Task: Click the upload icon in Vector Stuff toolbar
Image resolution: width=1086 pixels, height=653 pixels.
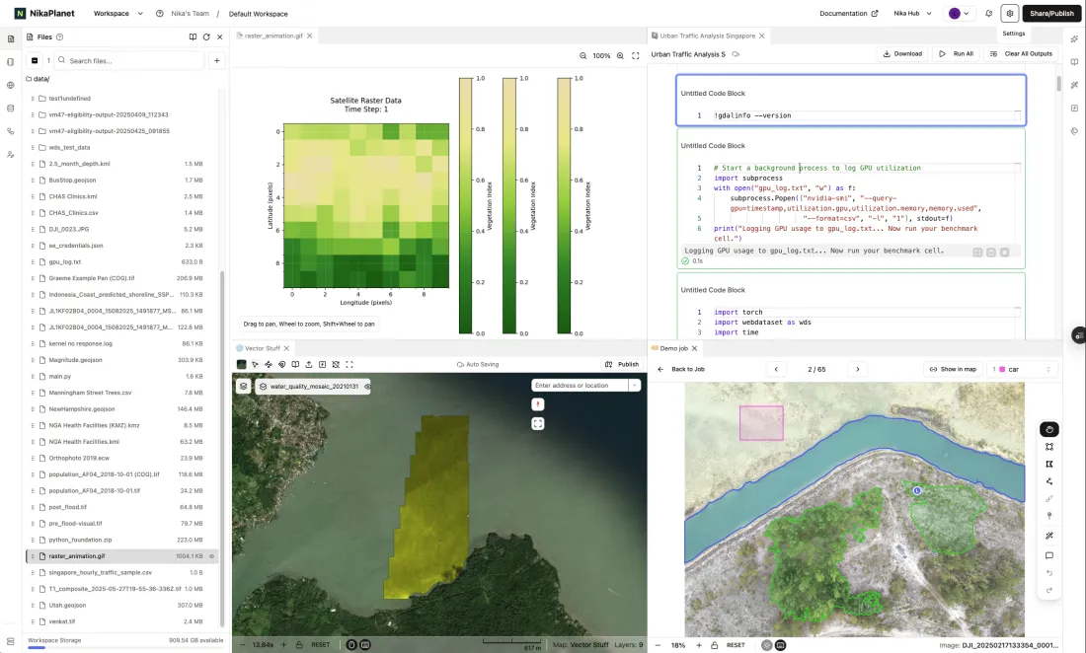Action: [309, 365]
